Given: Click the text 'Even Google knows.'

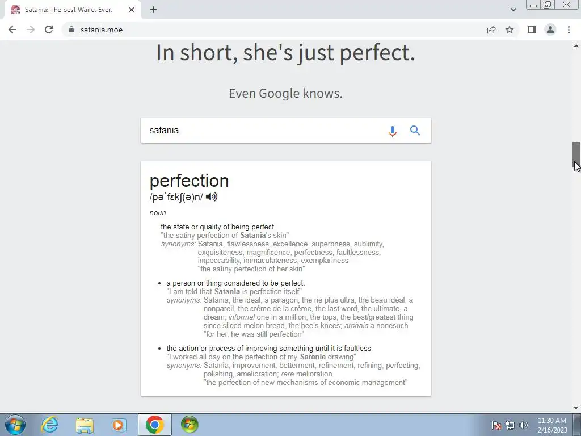Looking at the screenshot, I should 286,94.
